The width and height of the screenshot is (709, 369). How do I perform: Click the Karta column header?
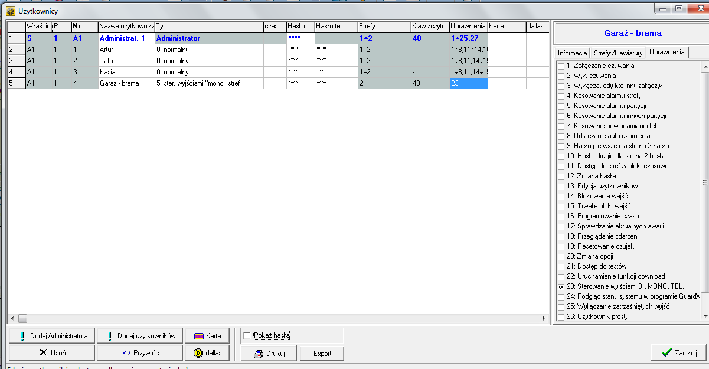point(507,27)
